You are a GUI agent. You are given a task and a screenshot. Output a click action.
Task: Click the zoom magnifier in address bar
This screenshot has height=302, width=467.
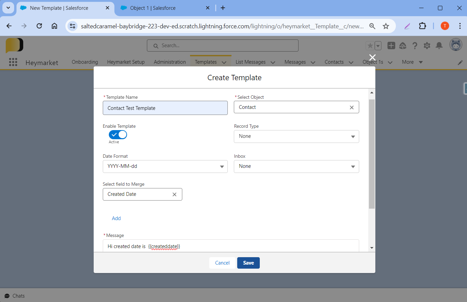tap(372, 26)
